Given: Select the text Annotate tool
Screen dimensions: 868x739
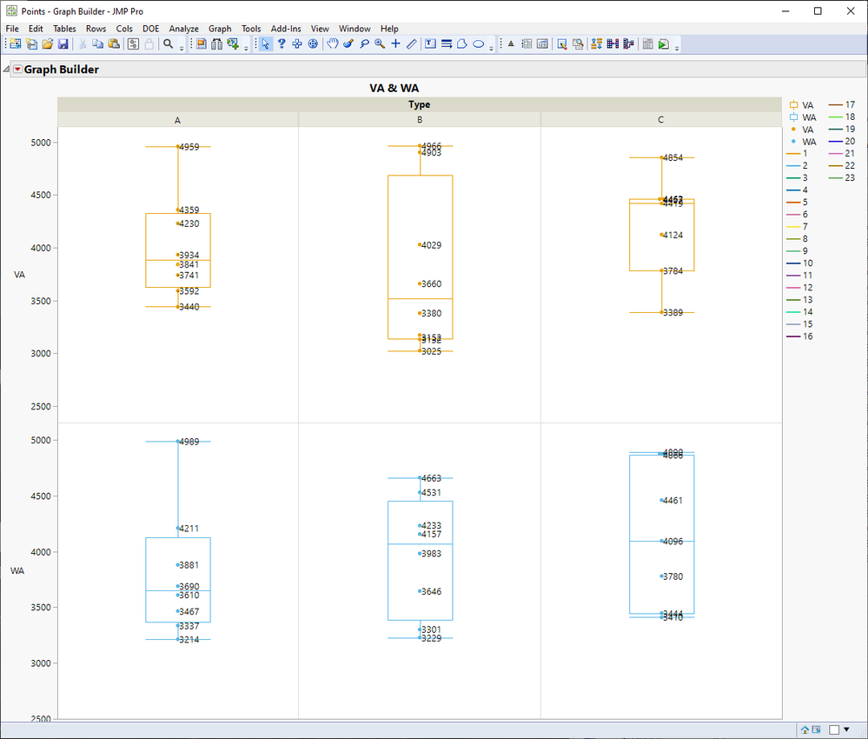Looking at the screenshot, I should 430,44.
